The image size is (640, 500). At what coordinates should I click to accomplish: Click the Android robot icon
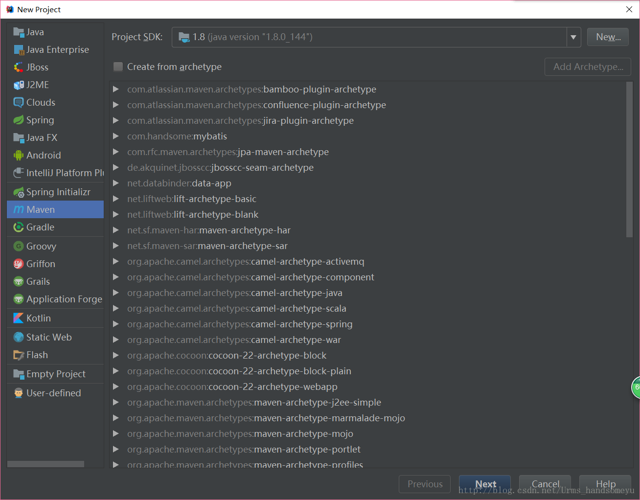coord(19,156)
